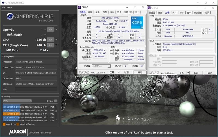Select 处理器 tab in front CPU-Z
218x137 pixels.
point(82,12)
